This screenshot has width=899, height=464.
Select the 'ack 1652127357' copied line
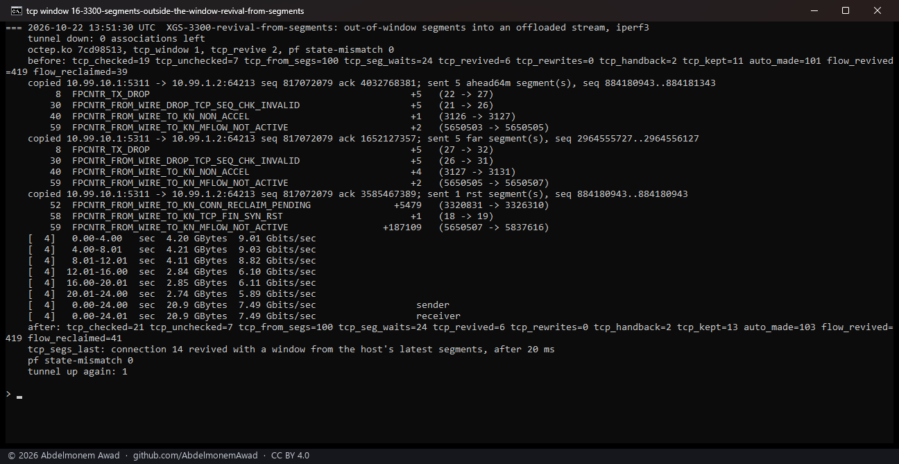click(x=363, y=139)
